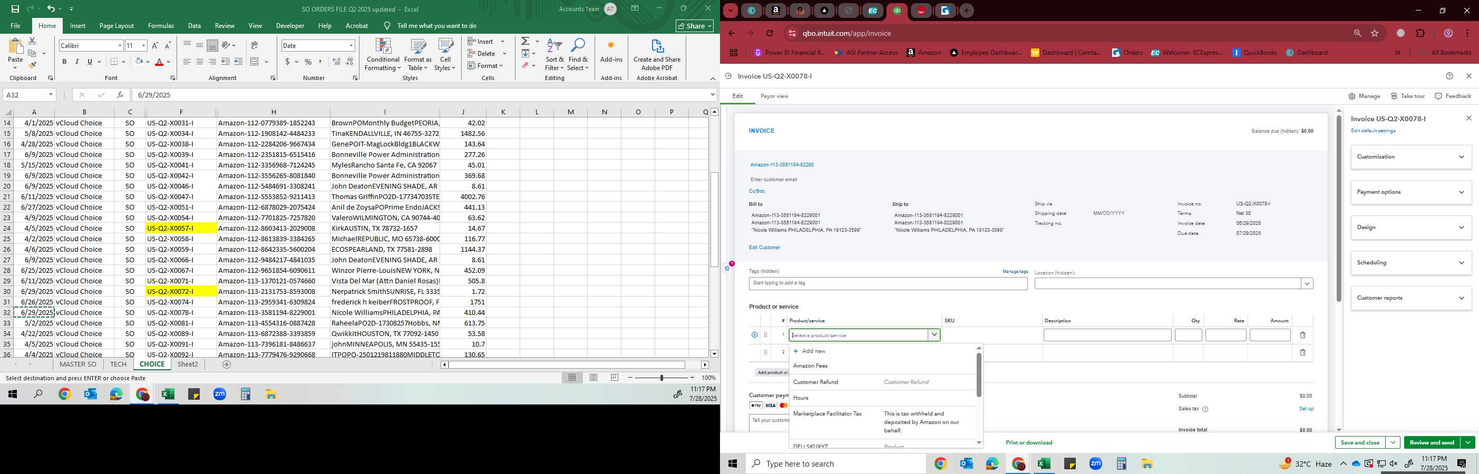Bookmark this page with the star icon

click(x=1375, y=33)
